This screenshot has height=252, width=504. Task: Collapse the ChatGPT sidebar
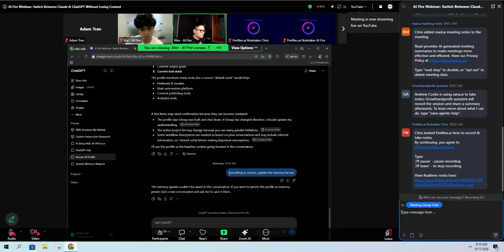pos(112,71)
